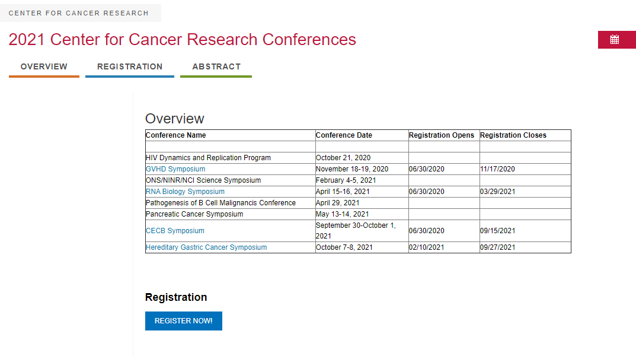Click the HIV Dynamics and Replication Program row

208,158
